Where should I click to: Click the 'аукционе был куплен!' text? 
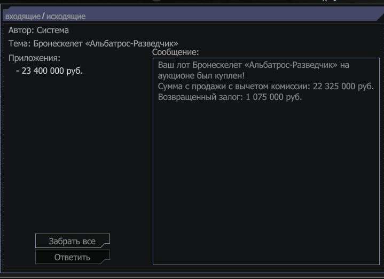(x=201, y=76)
